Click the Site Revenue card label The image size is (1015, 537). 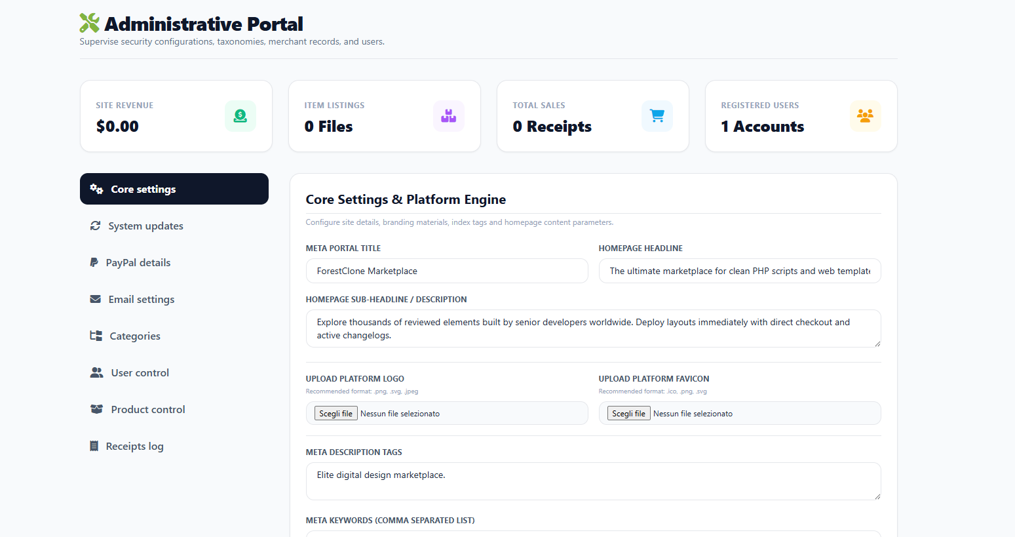124,106
